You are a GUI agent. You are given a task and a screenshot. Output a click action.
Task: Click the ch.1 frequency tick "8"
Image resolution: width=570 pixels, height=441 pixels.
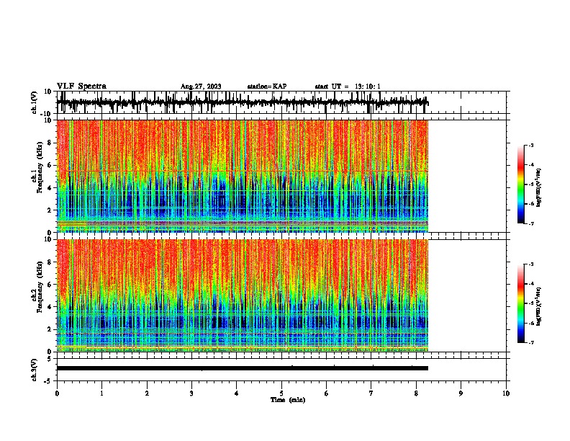(50, 143)
